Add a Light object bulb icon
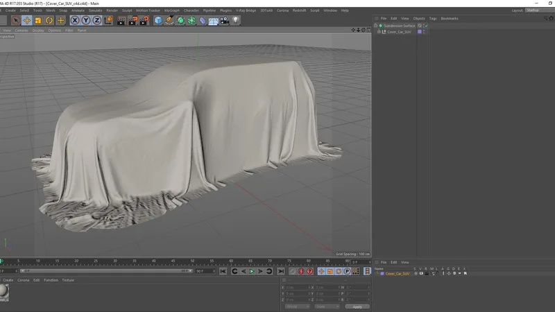 [x=236, y=21]
